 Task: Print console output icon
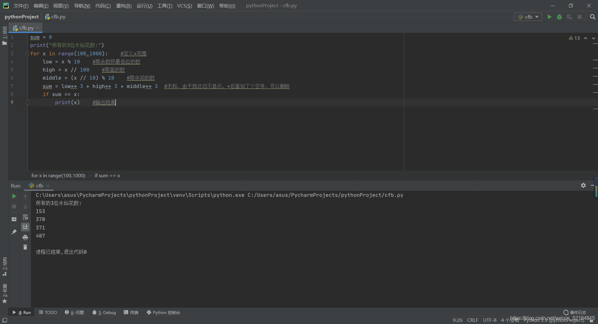[x=25, y=237]
